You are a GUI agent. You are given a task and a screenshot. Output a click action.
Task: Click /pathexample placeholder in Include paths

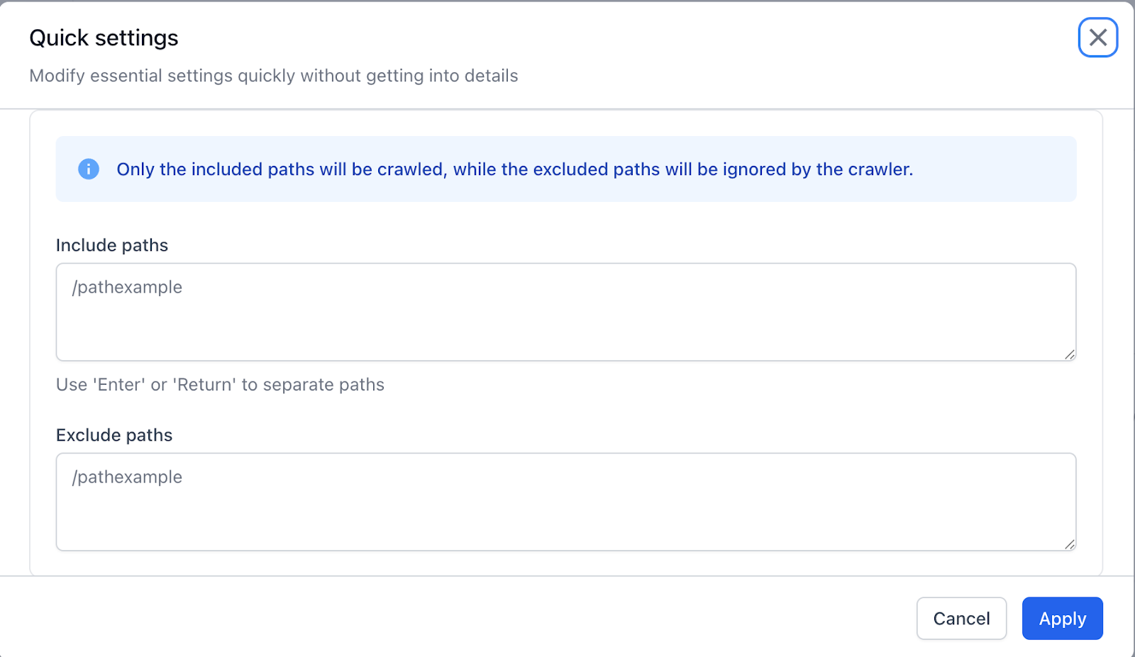(128, 287)
